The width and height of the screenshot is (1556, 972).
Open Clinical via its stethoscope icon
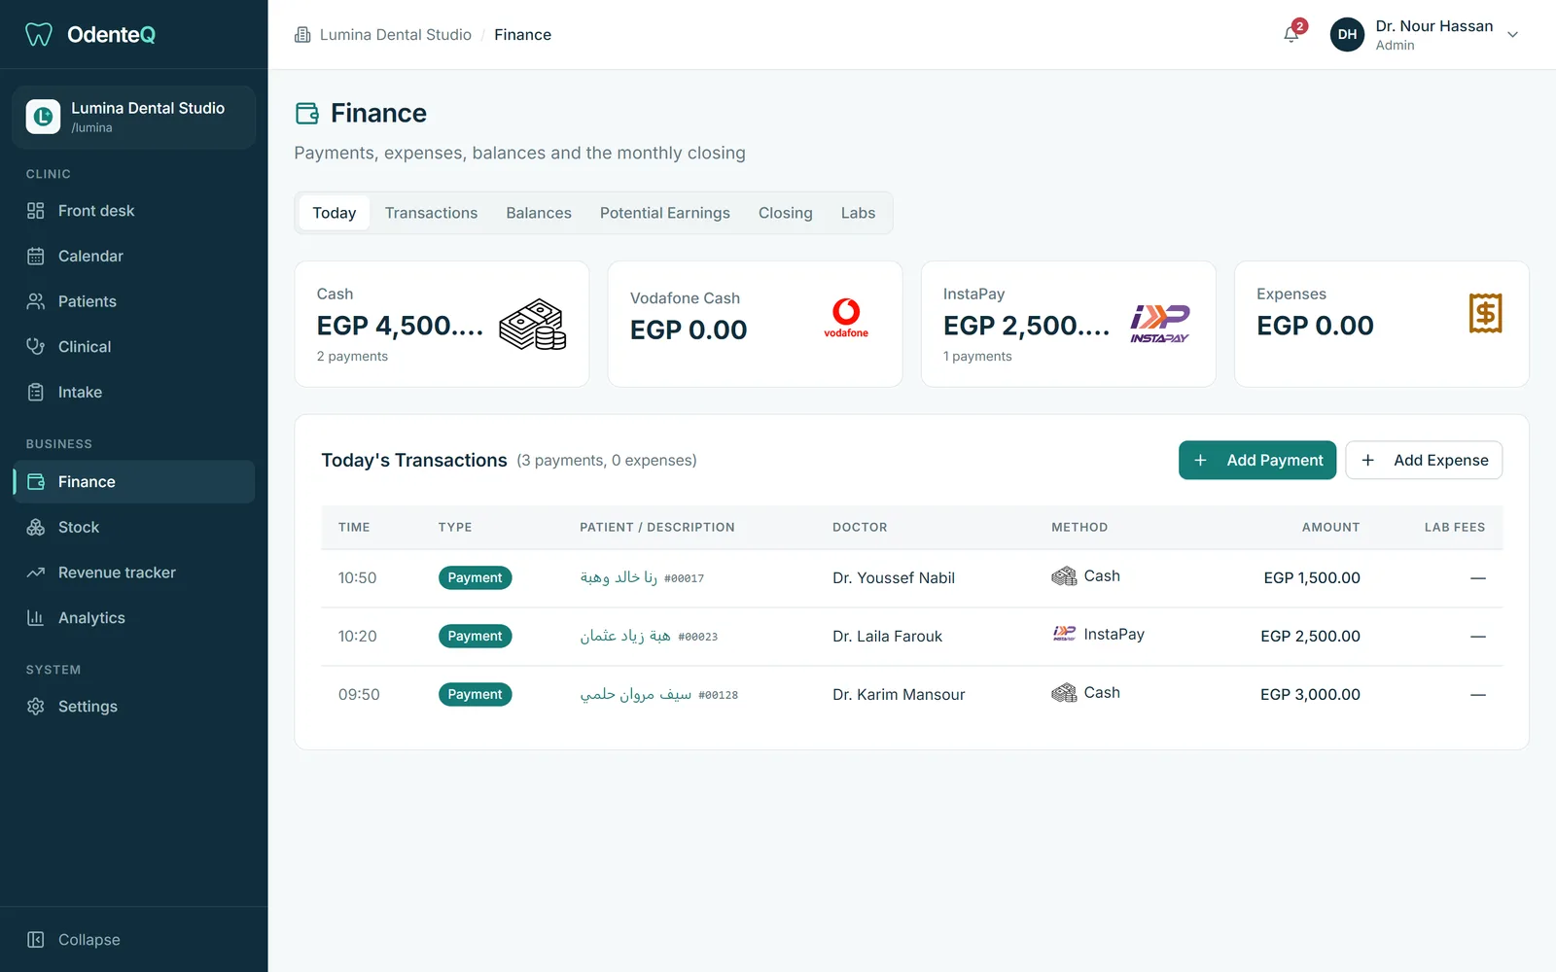(36, 346)
